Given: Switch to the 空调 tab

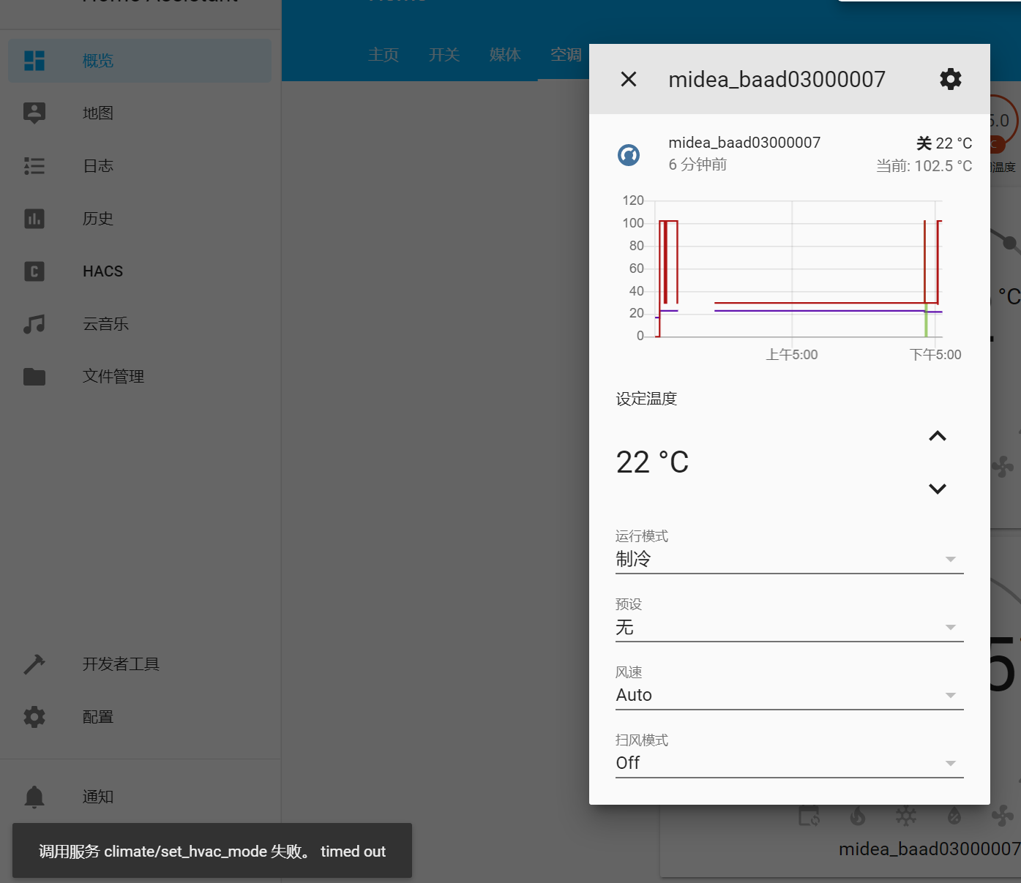Looking at the screenshot, I should tap(566, 55).
